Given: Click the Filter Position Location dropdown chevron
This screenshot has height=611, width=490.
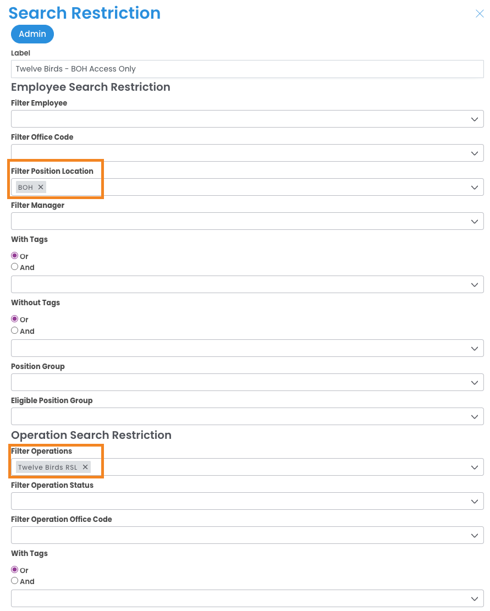Looking at the screenshot, I should pos(474,187).
